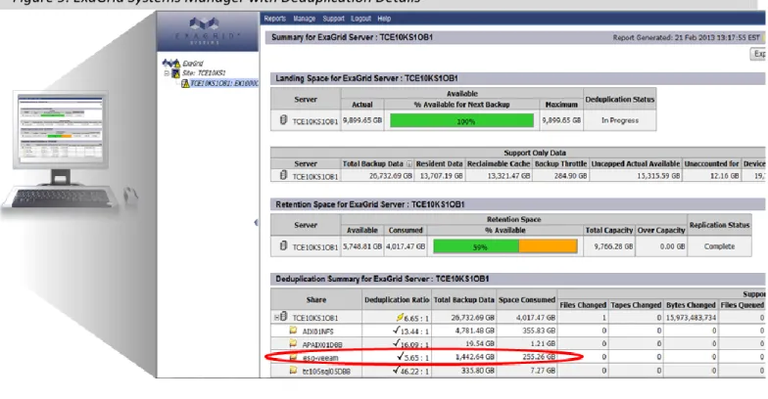Click the check mark beside 16.09 : 1 ratio
This screenshot has width=768, height=399.
pyautogui.click(x=396, y=344)
